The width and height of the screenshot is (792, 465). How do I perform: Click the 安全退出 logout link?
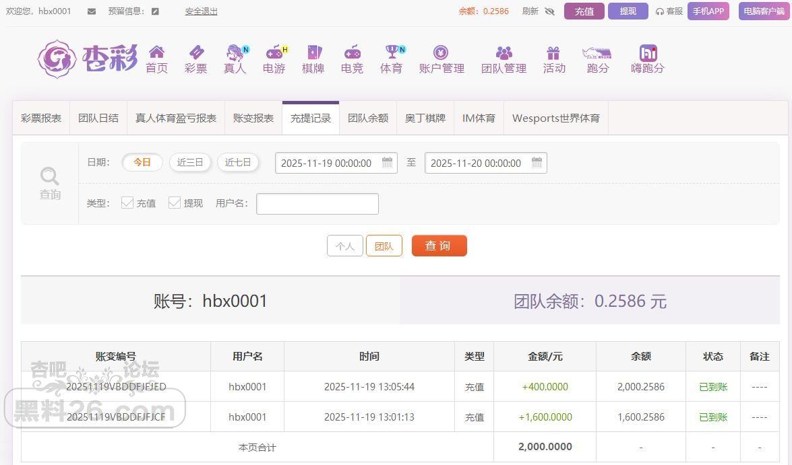pos(201,11)
